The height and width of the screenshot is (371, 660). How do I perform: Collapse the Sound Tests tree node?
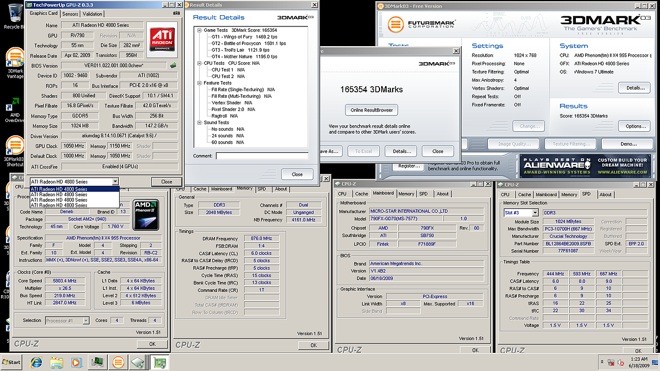199,123
